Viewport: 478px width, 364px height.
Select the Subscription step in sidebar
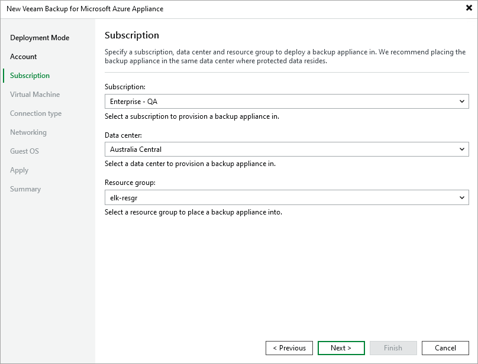30,76
